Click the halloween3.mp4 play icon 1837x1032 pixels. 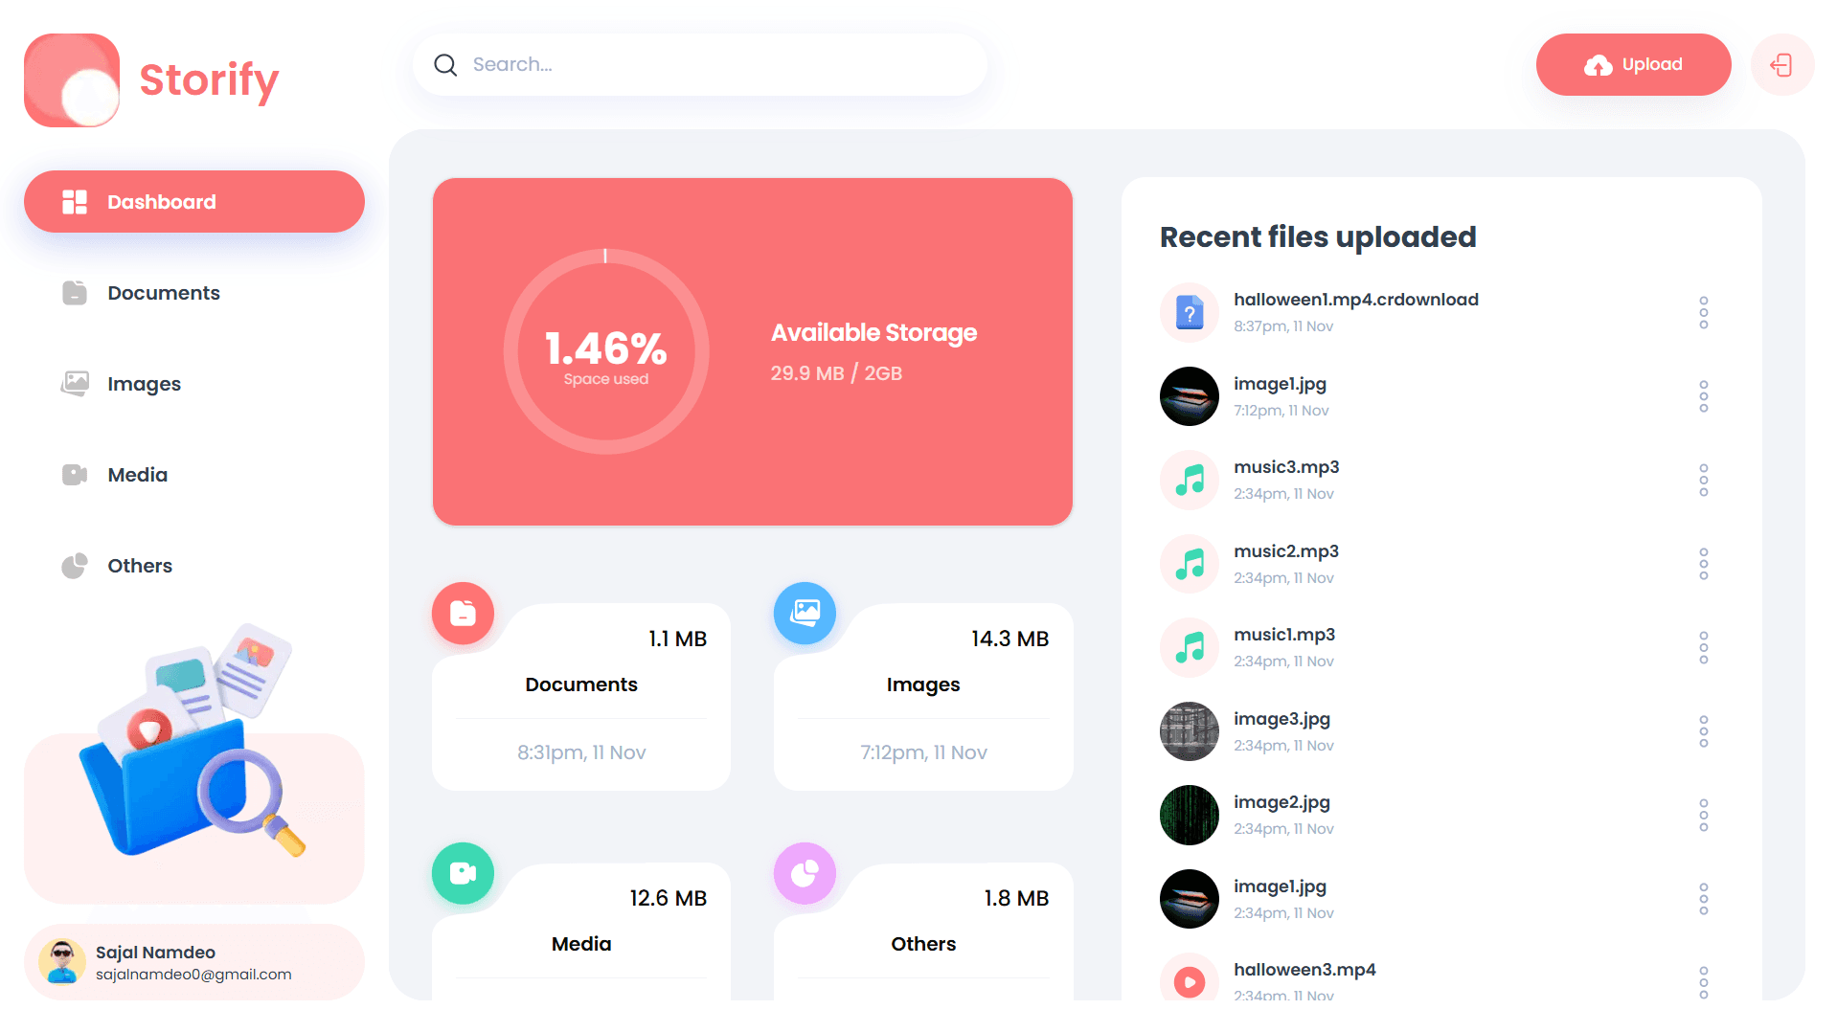tap(1189, 981)
